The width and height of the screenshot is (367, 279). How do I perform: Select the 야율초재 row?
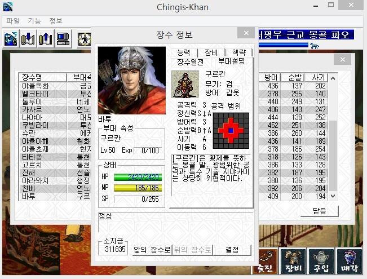[x=55, y=149]
